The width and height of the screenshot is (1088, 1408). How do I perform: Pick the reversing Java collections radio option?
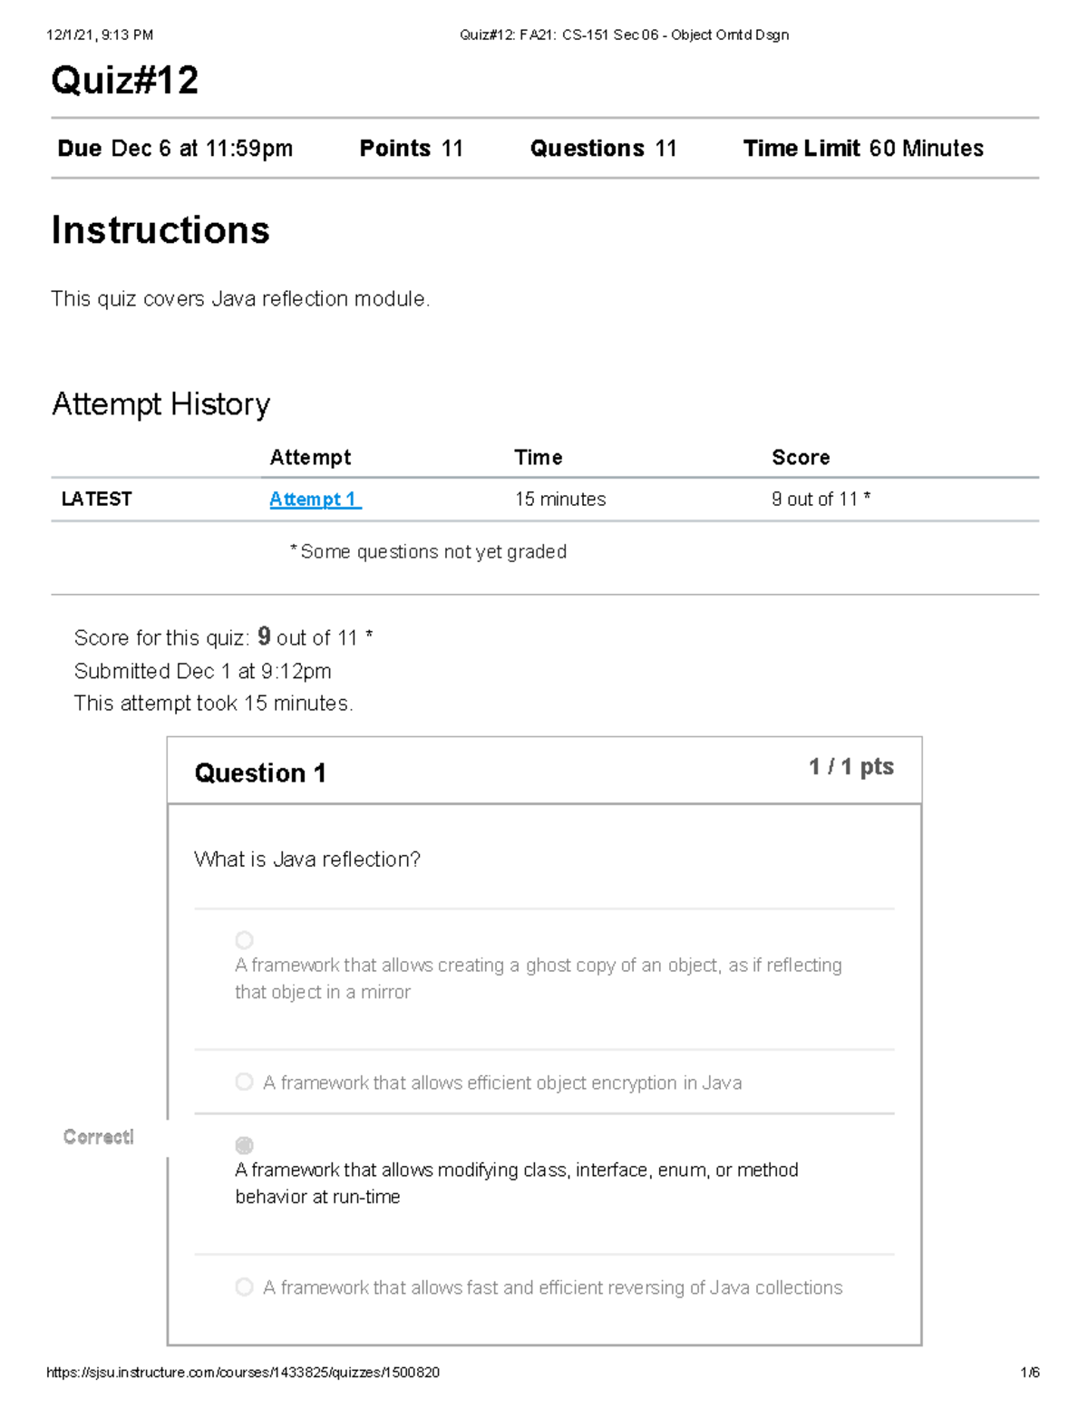(244, 1287)
